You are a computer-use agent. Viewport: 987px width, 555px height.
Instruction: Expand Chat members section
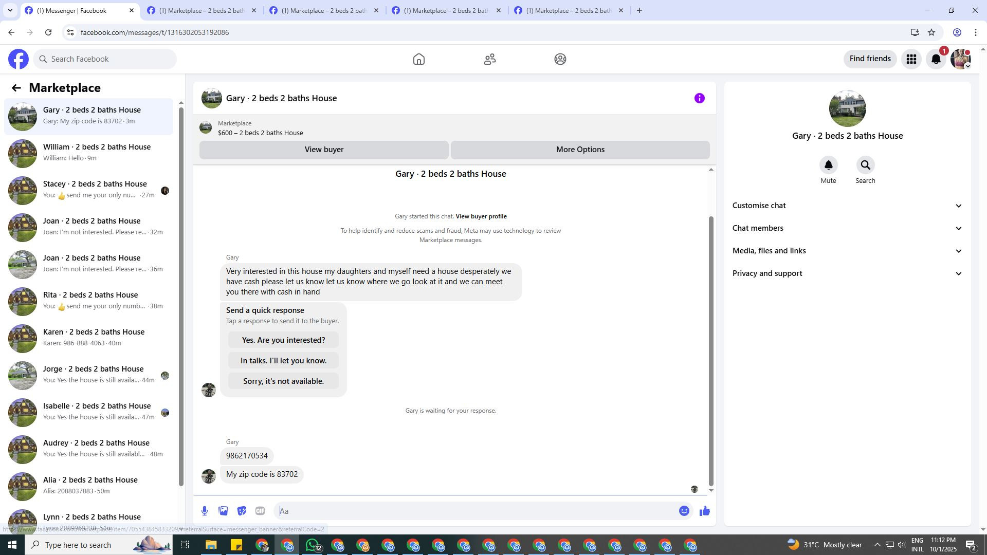coord(847,228)
